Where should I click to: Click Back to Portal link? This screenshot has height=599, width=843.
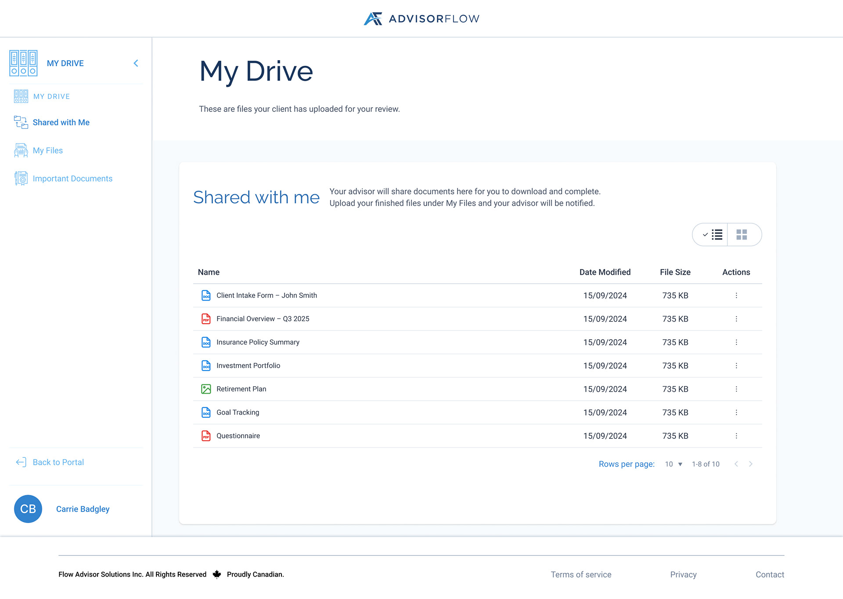pyautogui.click(x=58, y=462)
